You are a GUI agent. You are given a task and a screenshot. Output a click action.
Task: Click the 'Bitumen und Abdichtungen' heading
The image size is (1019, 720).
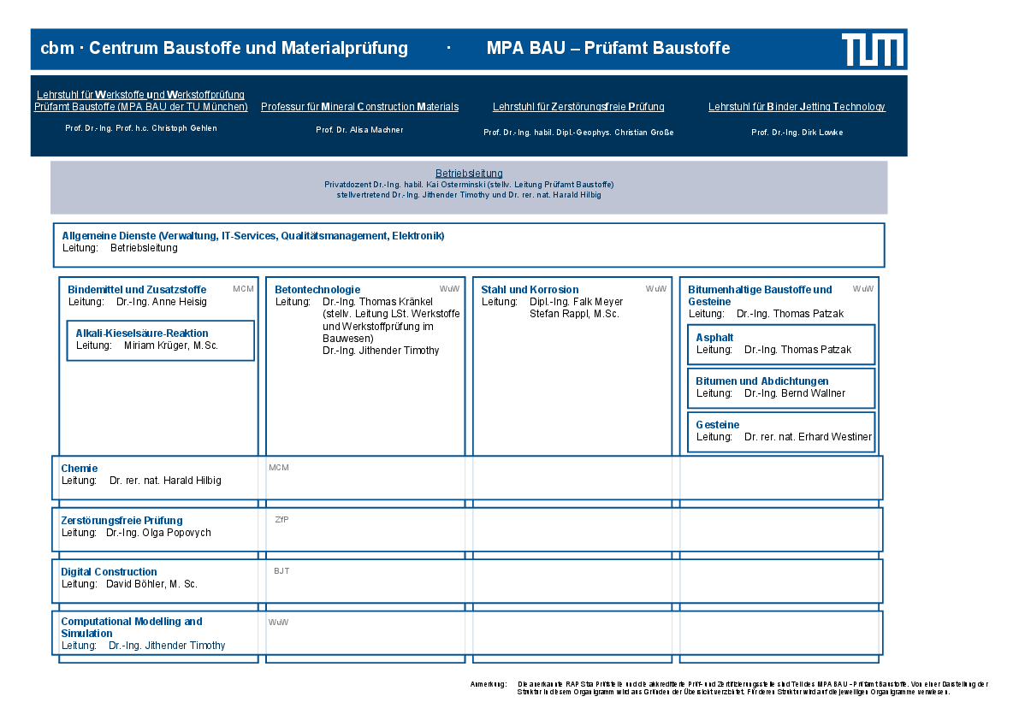(x=761, y=381)
